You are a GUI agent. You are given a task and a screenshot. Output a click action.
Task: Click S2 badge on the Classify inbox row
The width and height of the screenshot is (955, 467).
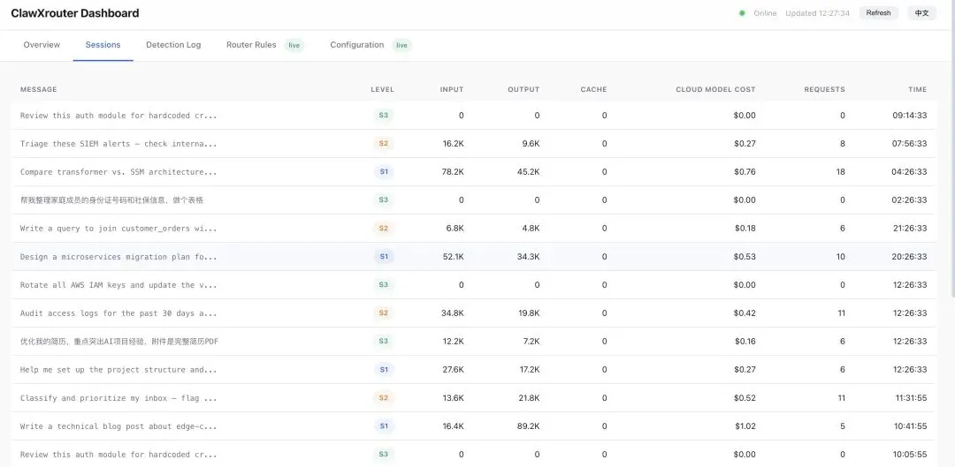click(384, 397)
